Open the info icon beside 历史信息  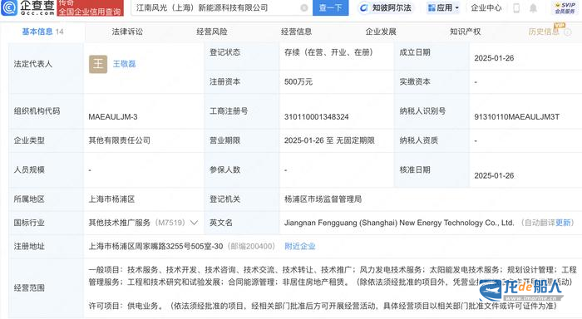coord(568,32)
